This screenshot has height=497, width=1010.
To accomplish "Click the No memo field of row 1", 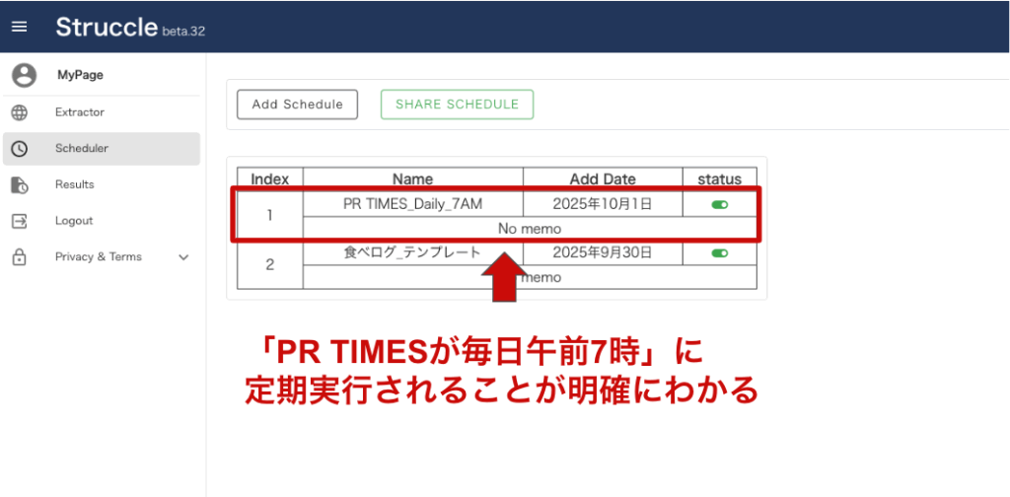I will pyautogui.click(x=530, y=229).
